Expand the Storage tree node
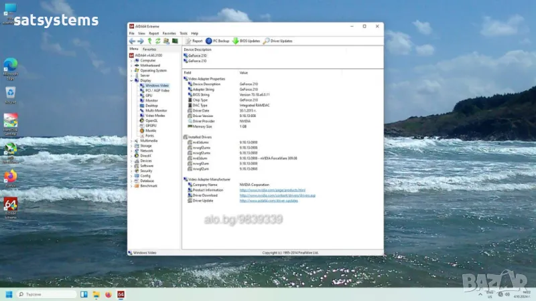The height and width of the screenshot is (301, 536). (x=132, y=146)
